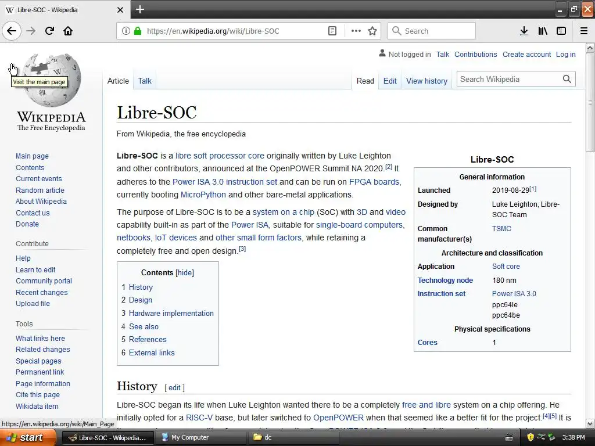The image size is (595, 446).
Task: Click the green padlock security icon
Action: 138,31
